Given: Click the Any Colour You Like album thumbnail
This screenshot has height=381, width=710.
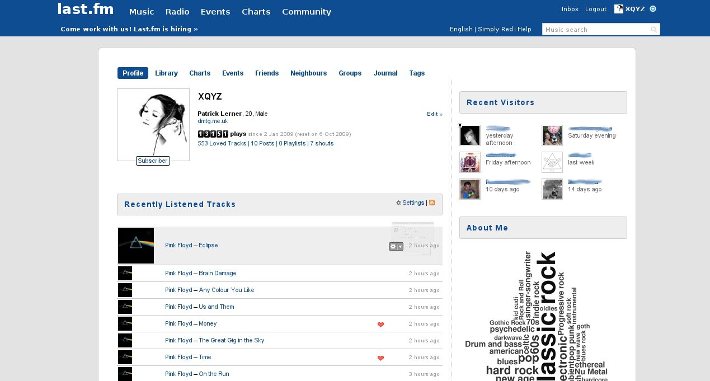Looking at the screenshot, I should point(125,290).
